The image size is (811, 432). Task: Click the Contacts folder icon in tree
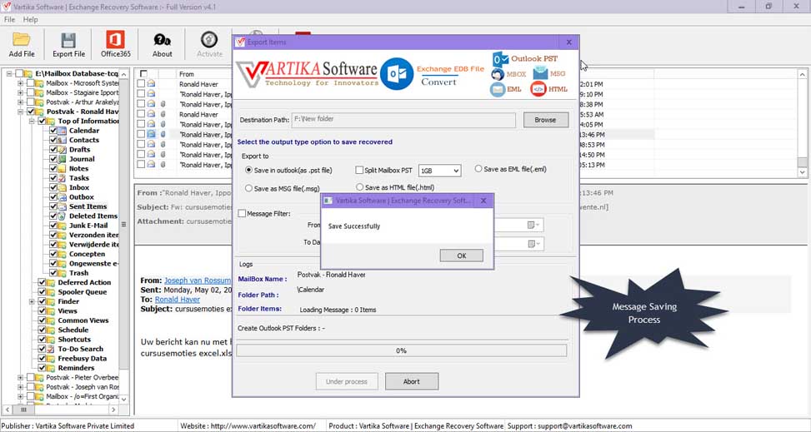63,140
